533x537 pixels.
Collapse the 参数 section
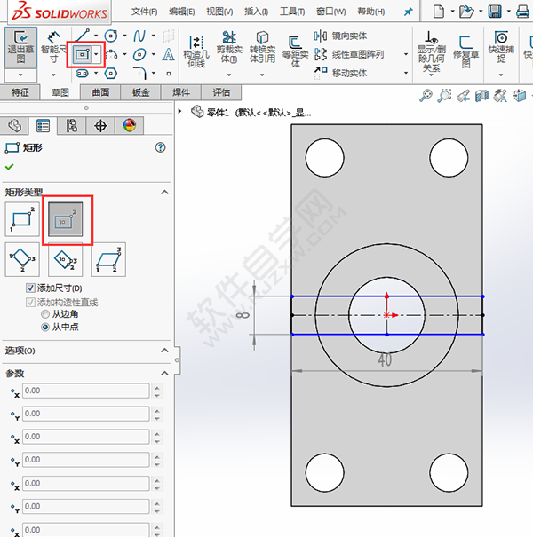pyautogui.click(x=164, y=374)
